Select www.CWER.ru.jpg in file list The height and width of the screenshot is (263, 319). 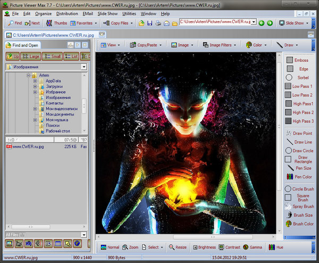[28, 146]
